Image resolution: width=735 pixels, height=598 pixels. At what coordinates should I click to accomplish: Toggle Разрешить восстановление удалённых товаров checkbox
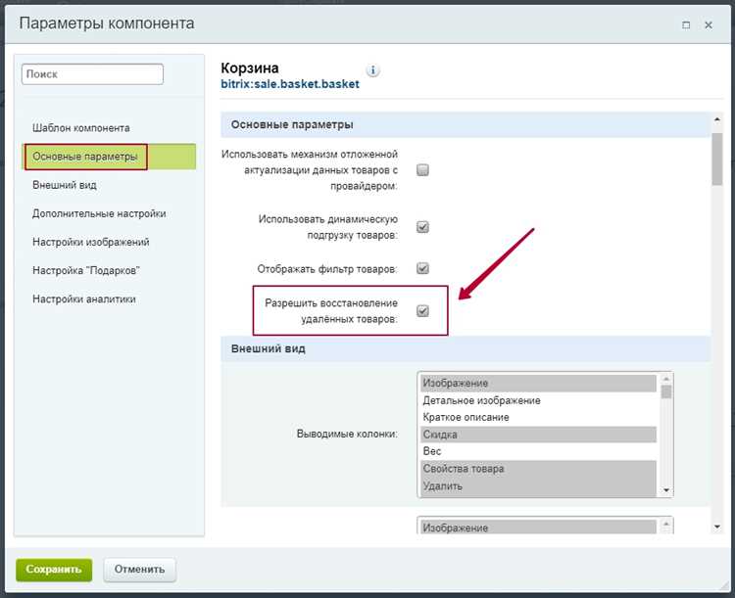tap(422, 311)
